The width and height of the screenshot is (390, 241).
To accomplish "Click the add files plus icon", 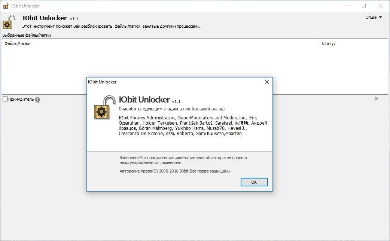I will pyautogui.click(x=375, y=98).
